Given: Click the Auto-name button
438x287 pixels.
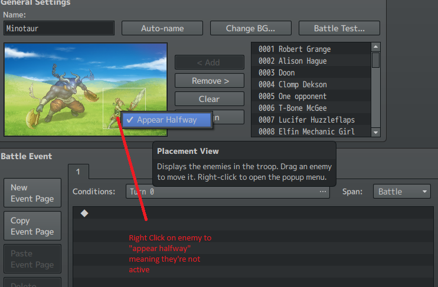Looking at the screenshot, I should 162,28.
